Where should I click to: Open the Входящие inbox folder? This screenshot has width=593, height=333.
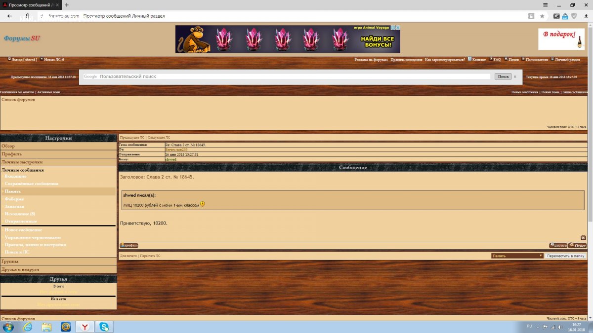tap(15, 176)
